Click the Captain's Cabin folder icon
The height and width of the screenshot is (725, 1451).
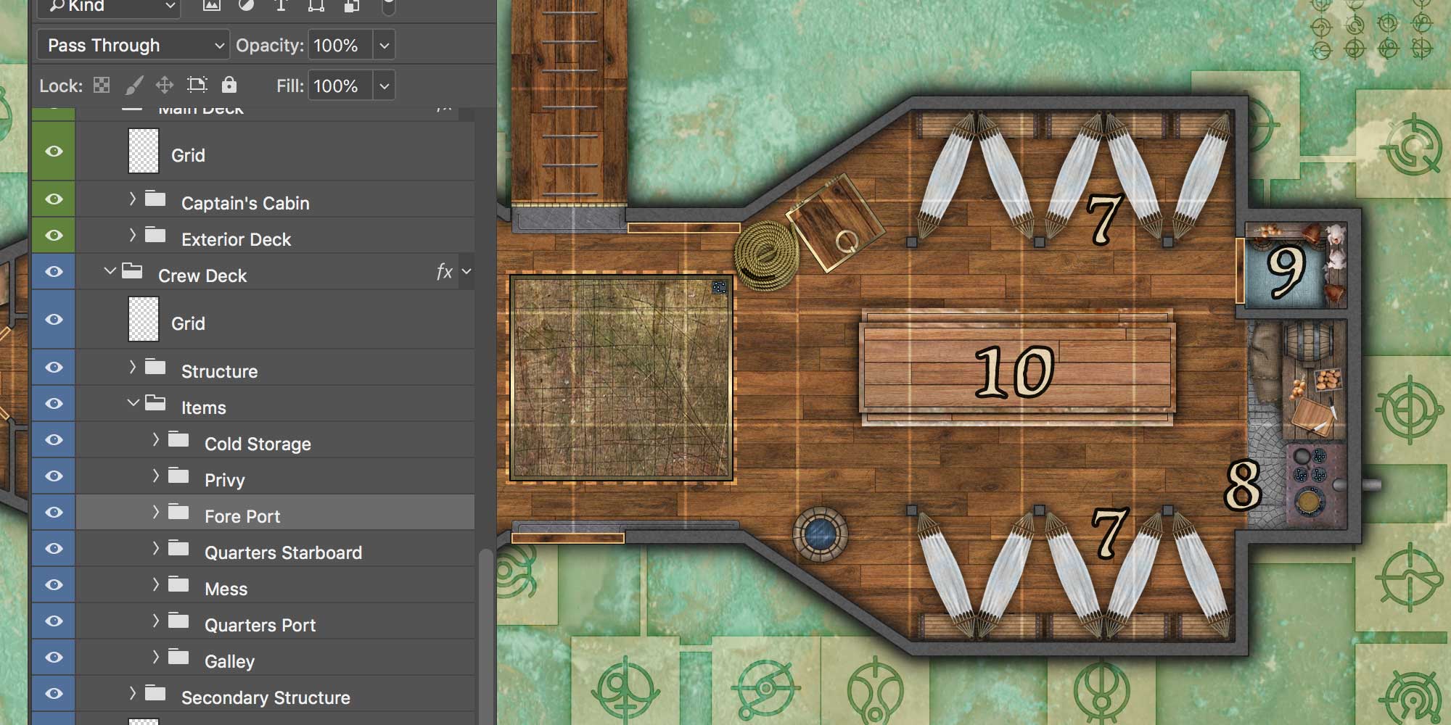[155, 199]
